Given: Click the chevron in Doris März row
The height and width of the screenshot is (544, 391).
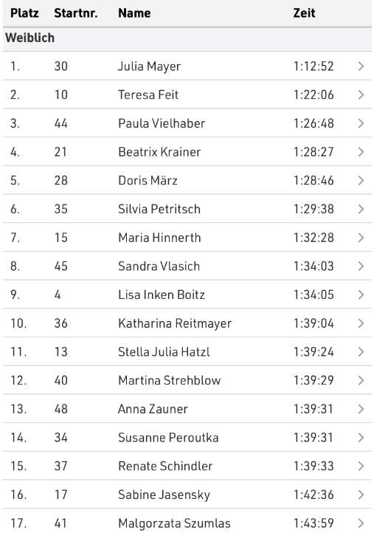Looking at the screenshot, I should click(x=361, y=180).
